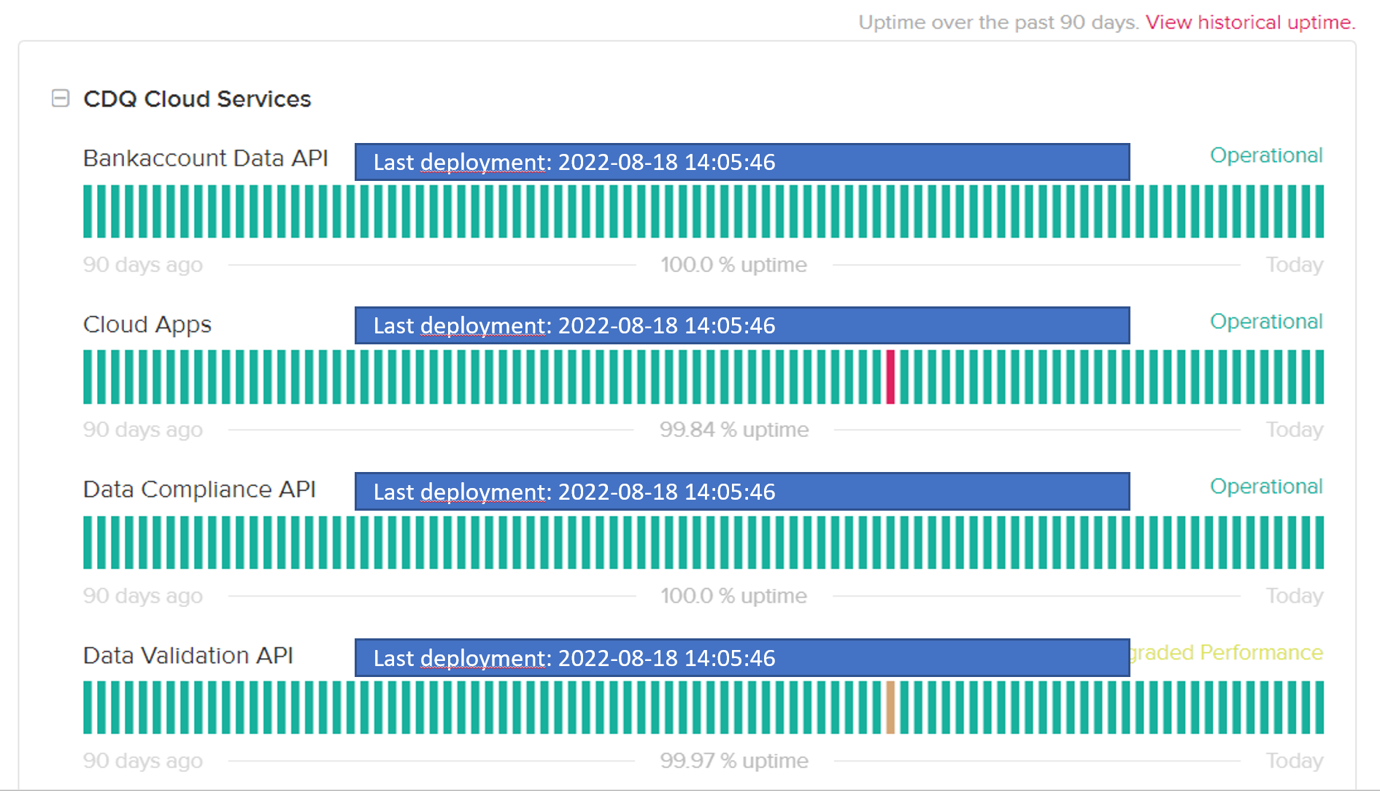
Task: Click Operational status of Data Compliance API
Action: click(1265, 487)
